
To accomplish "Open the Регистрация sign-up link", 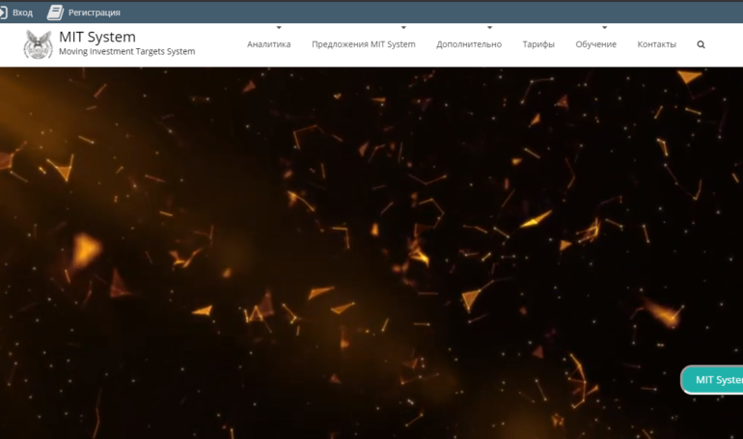I will pyautogui.click(x=95, y=13).
